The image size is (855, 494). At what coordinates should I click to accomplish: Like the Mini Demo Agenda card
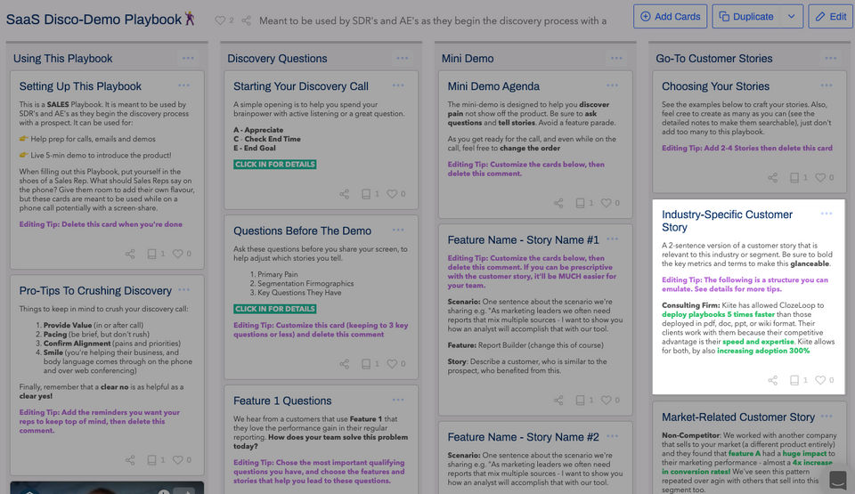pos(607,203)
